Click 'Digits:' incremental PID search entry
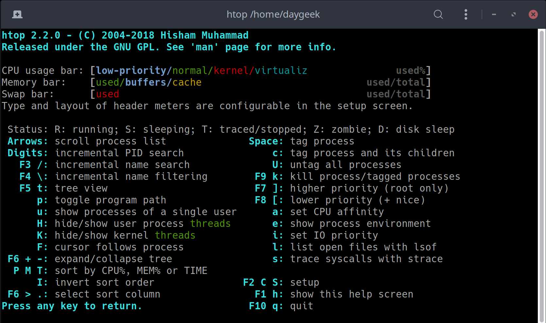The height and width of the screenshot is (323, 546). click(x=95, y=153)
